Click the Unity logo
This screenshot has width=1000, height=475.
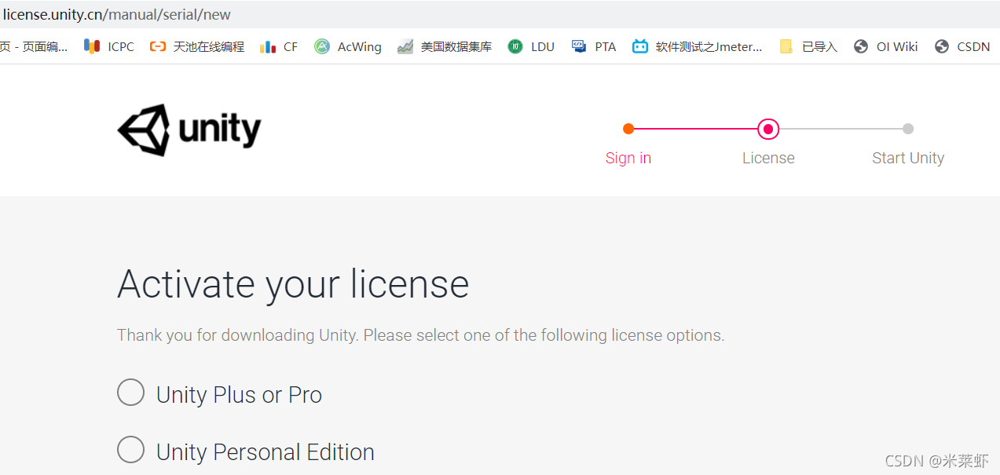(189, 130)
